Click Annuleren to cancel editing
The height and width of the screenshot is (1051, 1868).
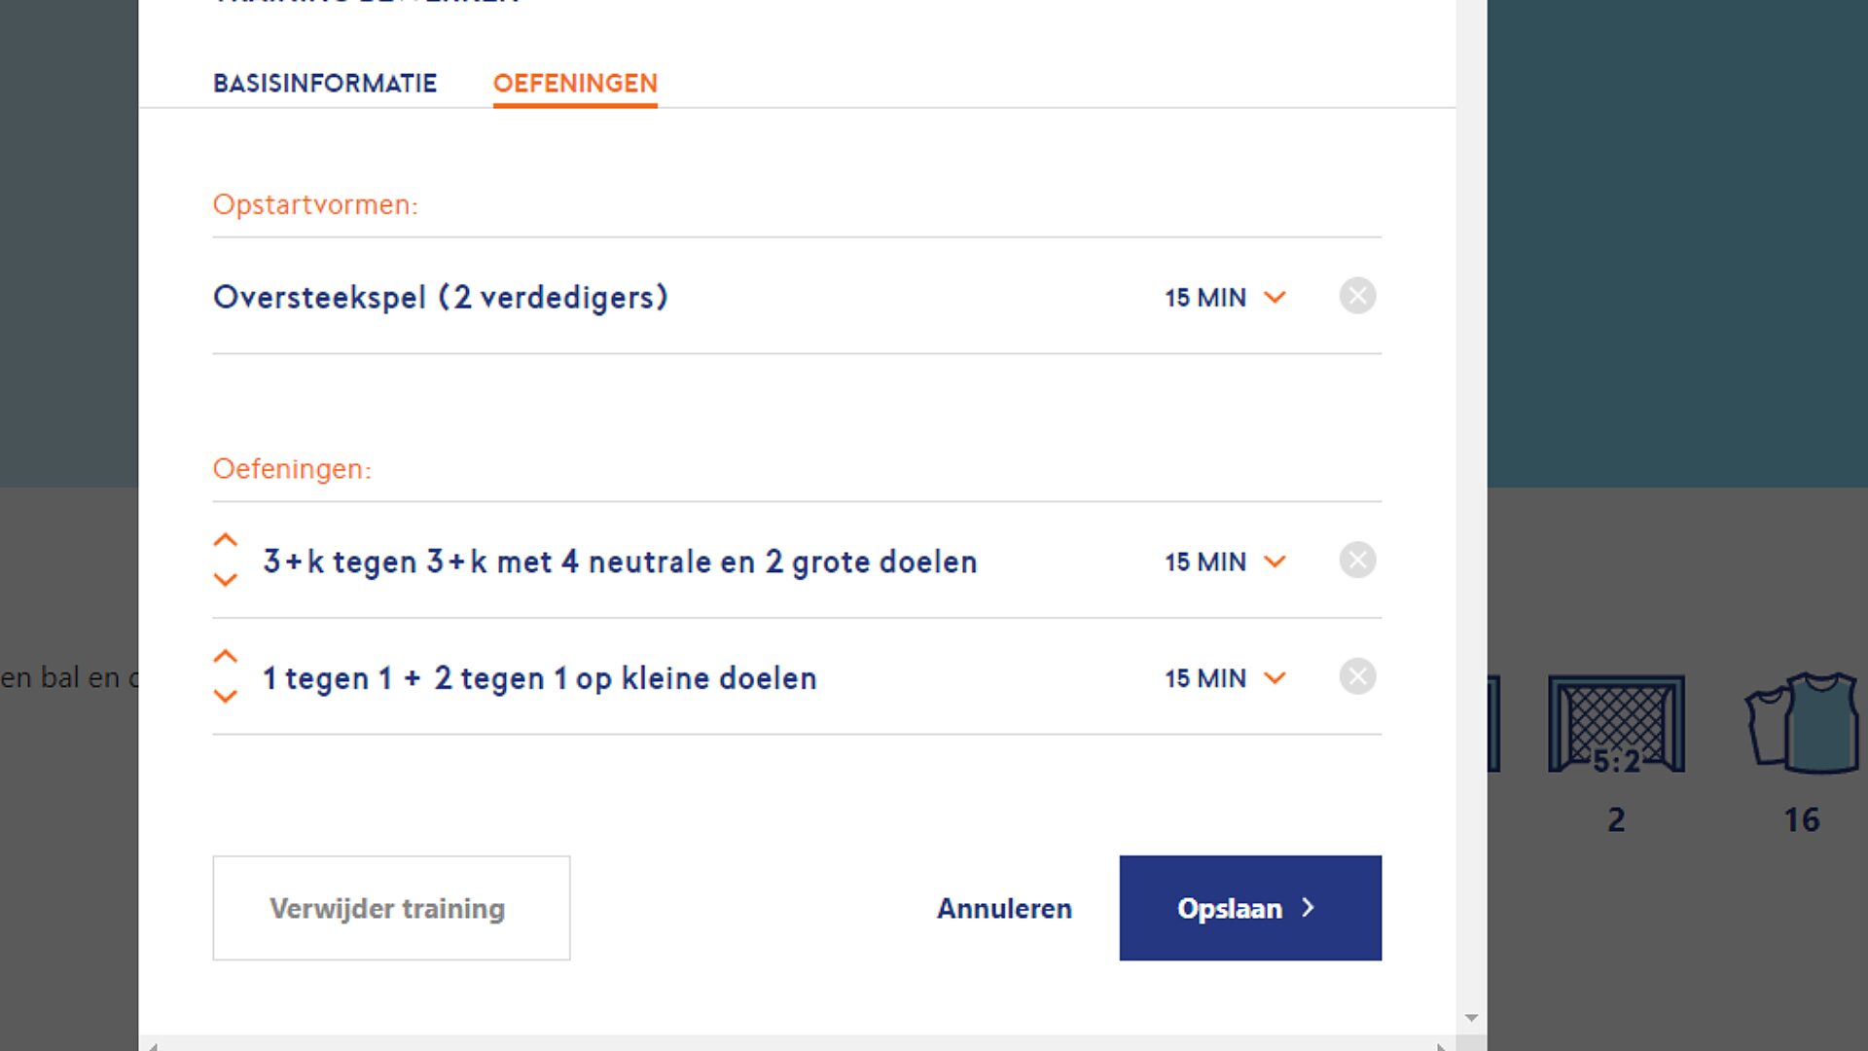1004,908
